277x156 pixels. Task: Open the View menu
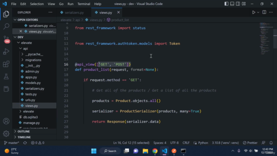tap(51, 4)
